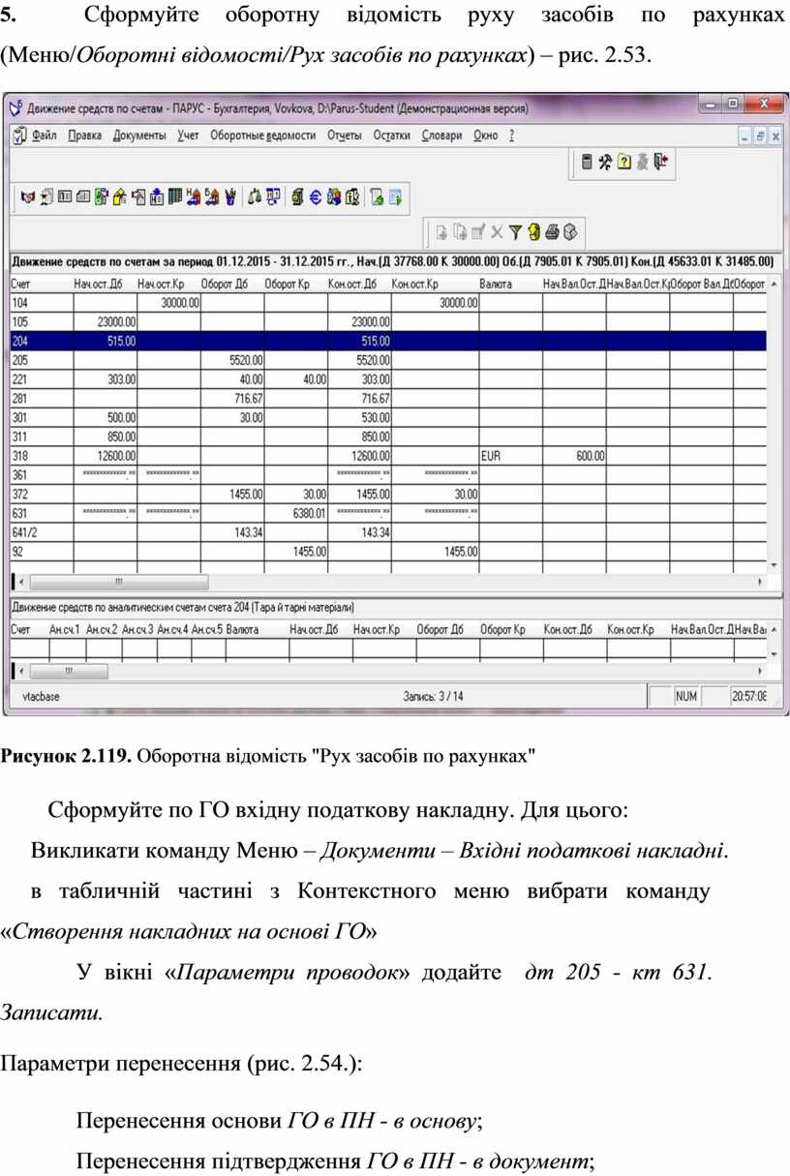Select the highlighted account 204 row

(x=387, y=341)
